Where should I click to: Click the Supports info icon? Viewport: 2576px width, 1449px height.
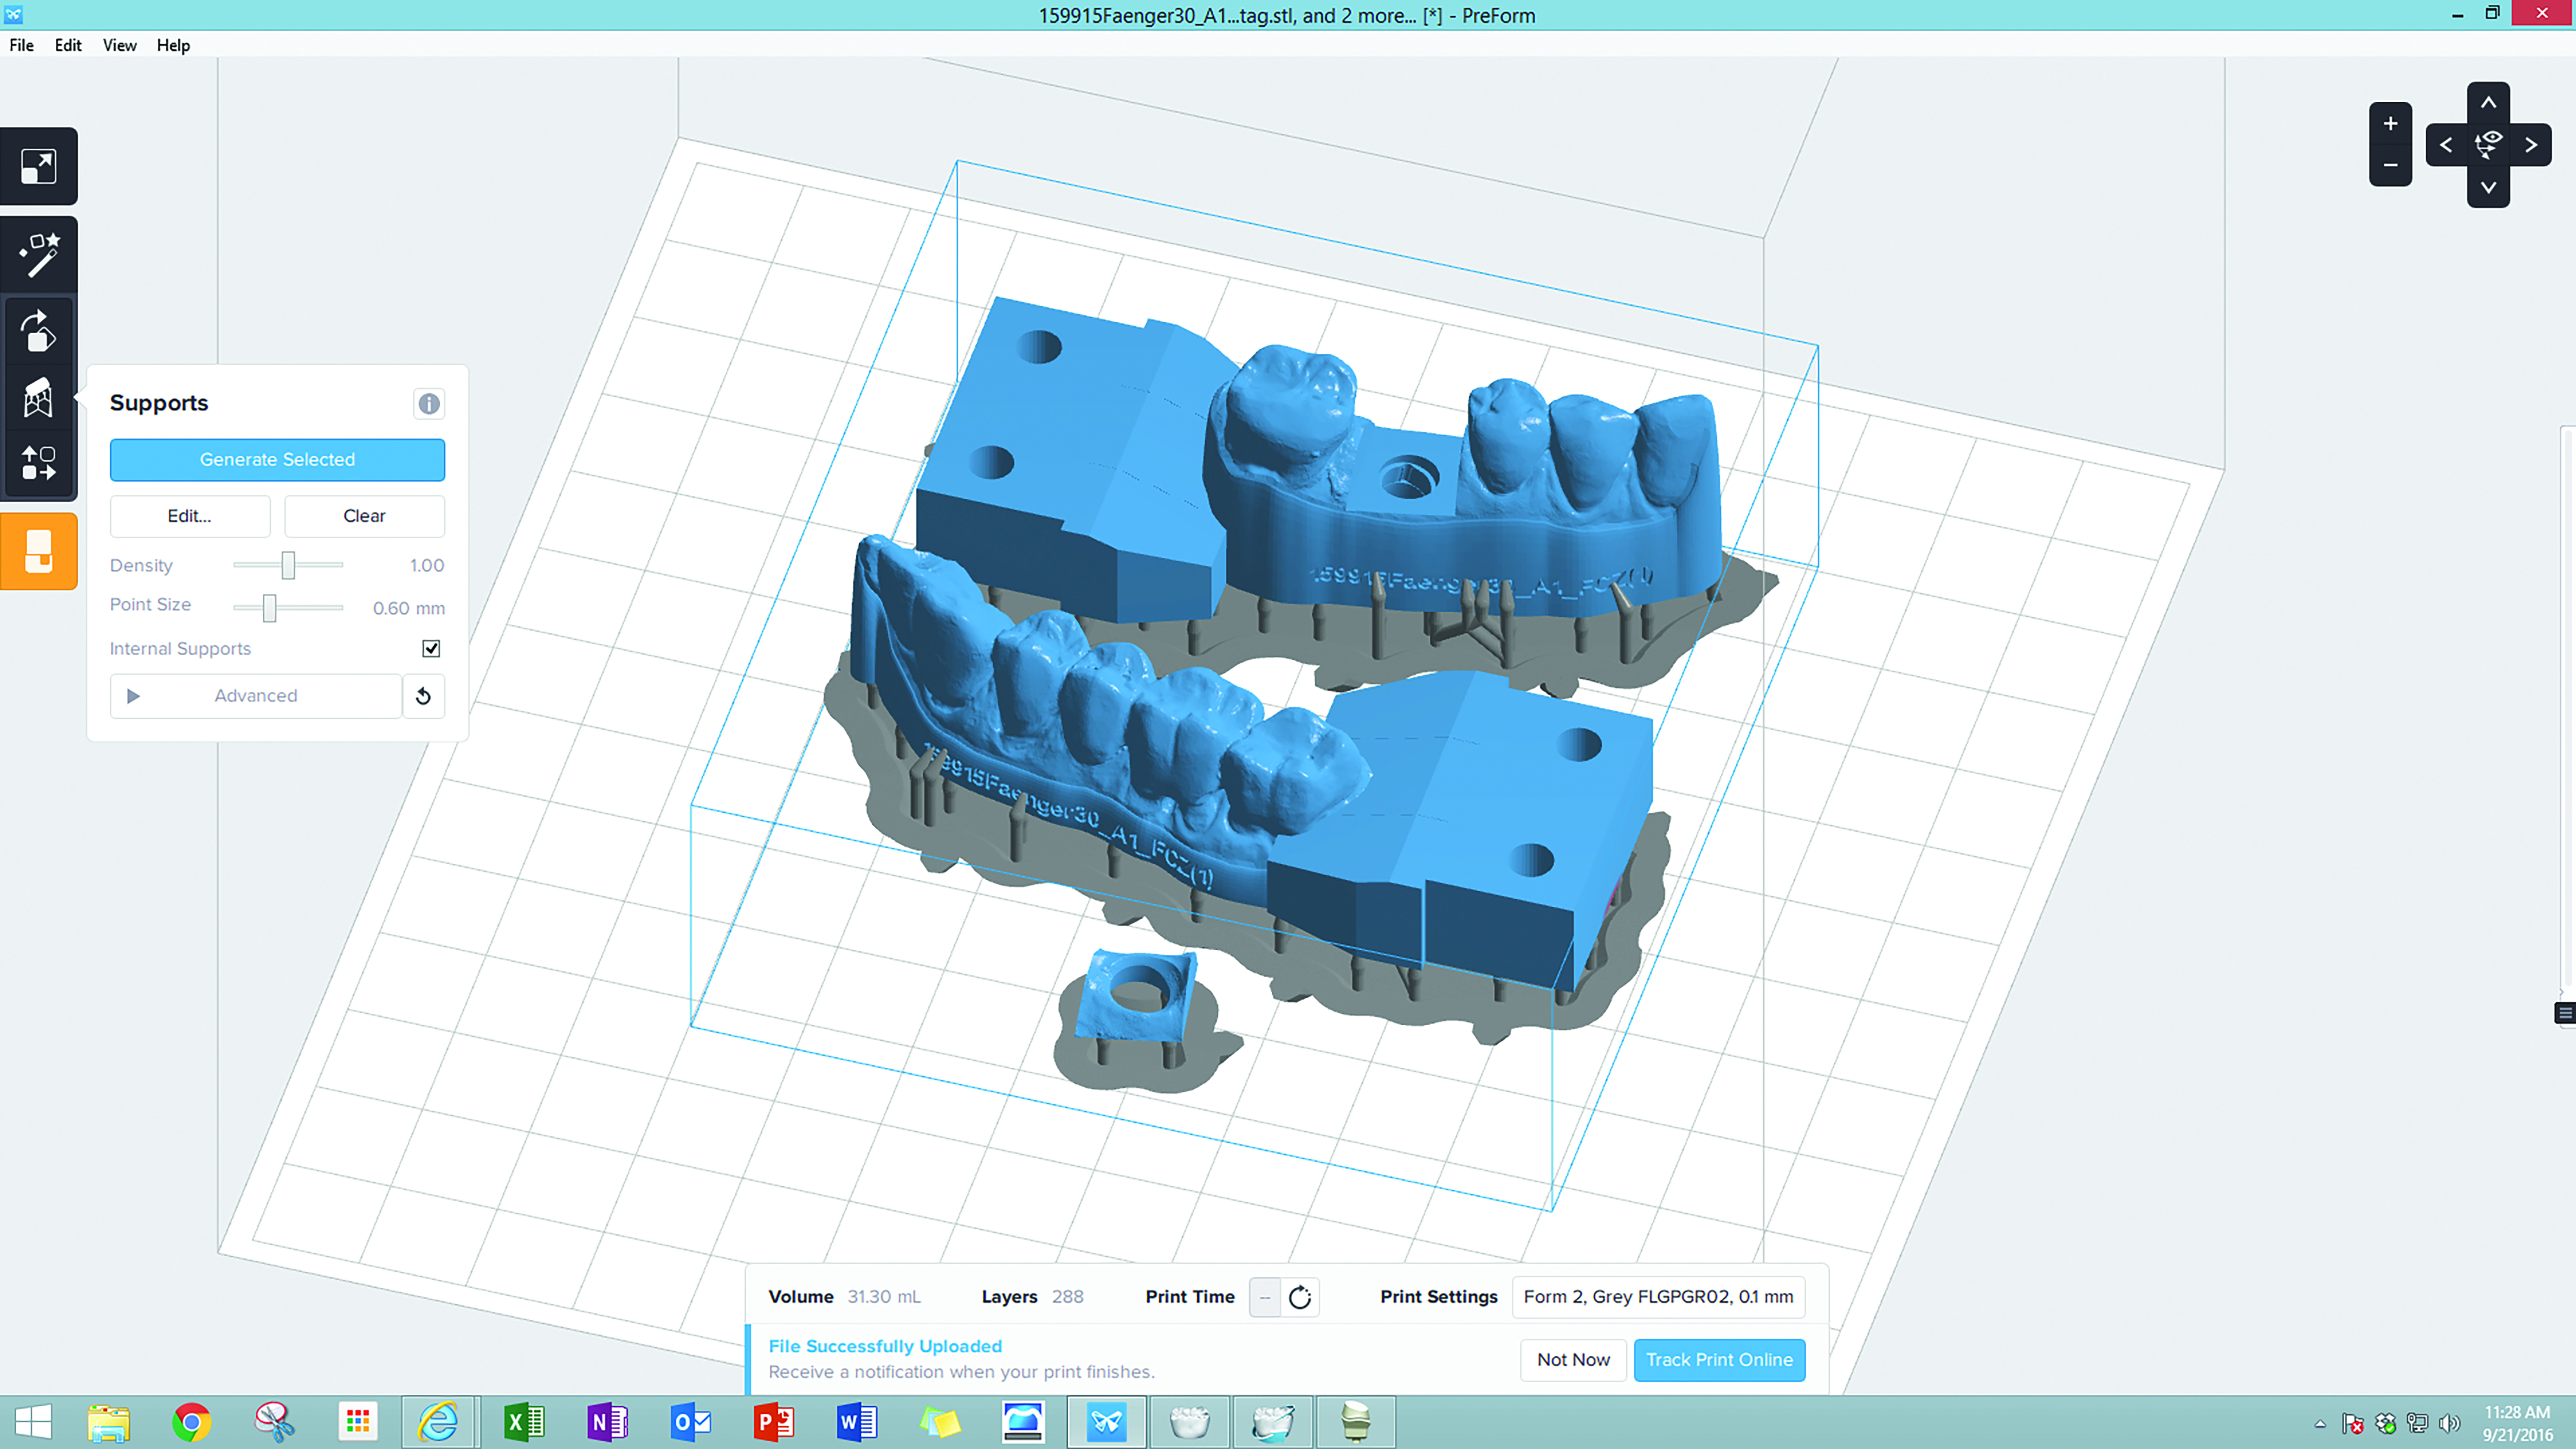428,404
